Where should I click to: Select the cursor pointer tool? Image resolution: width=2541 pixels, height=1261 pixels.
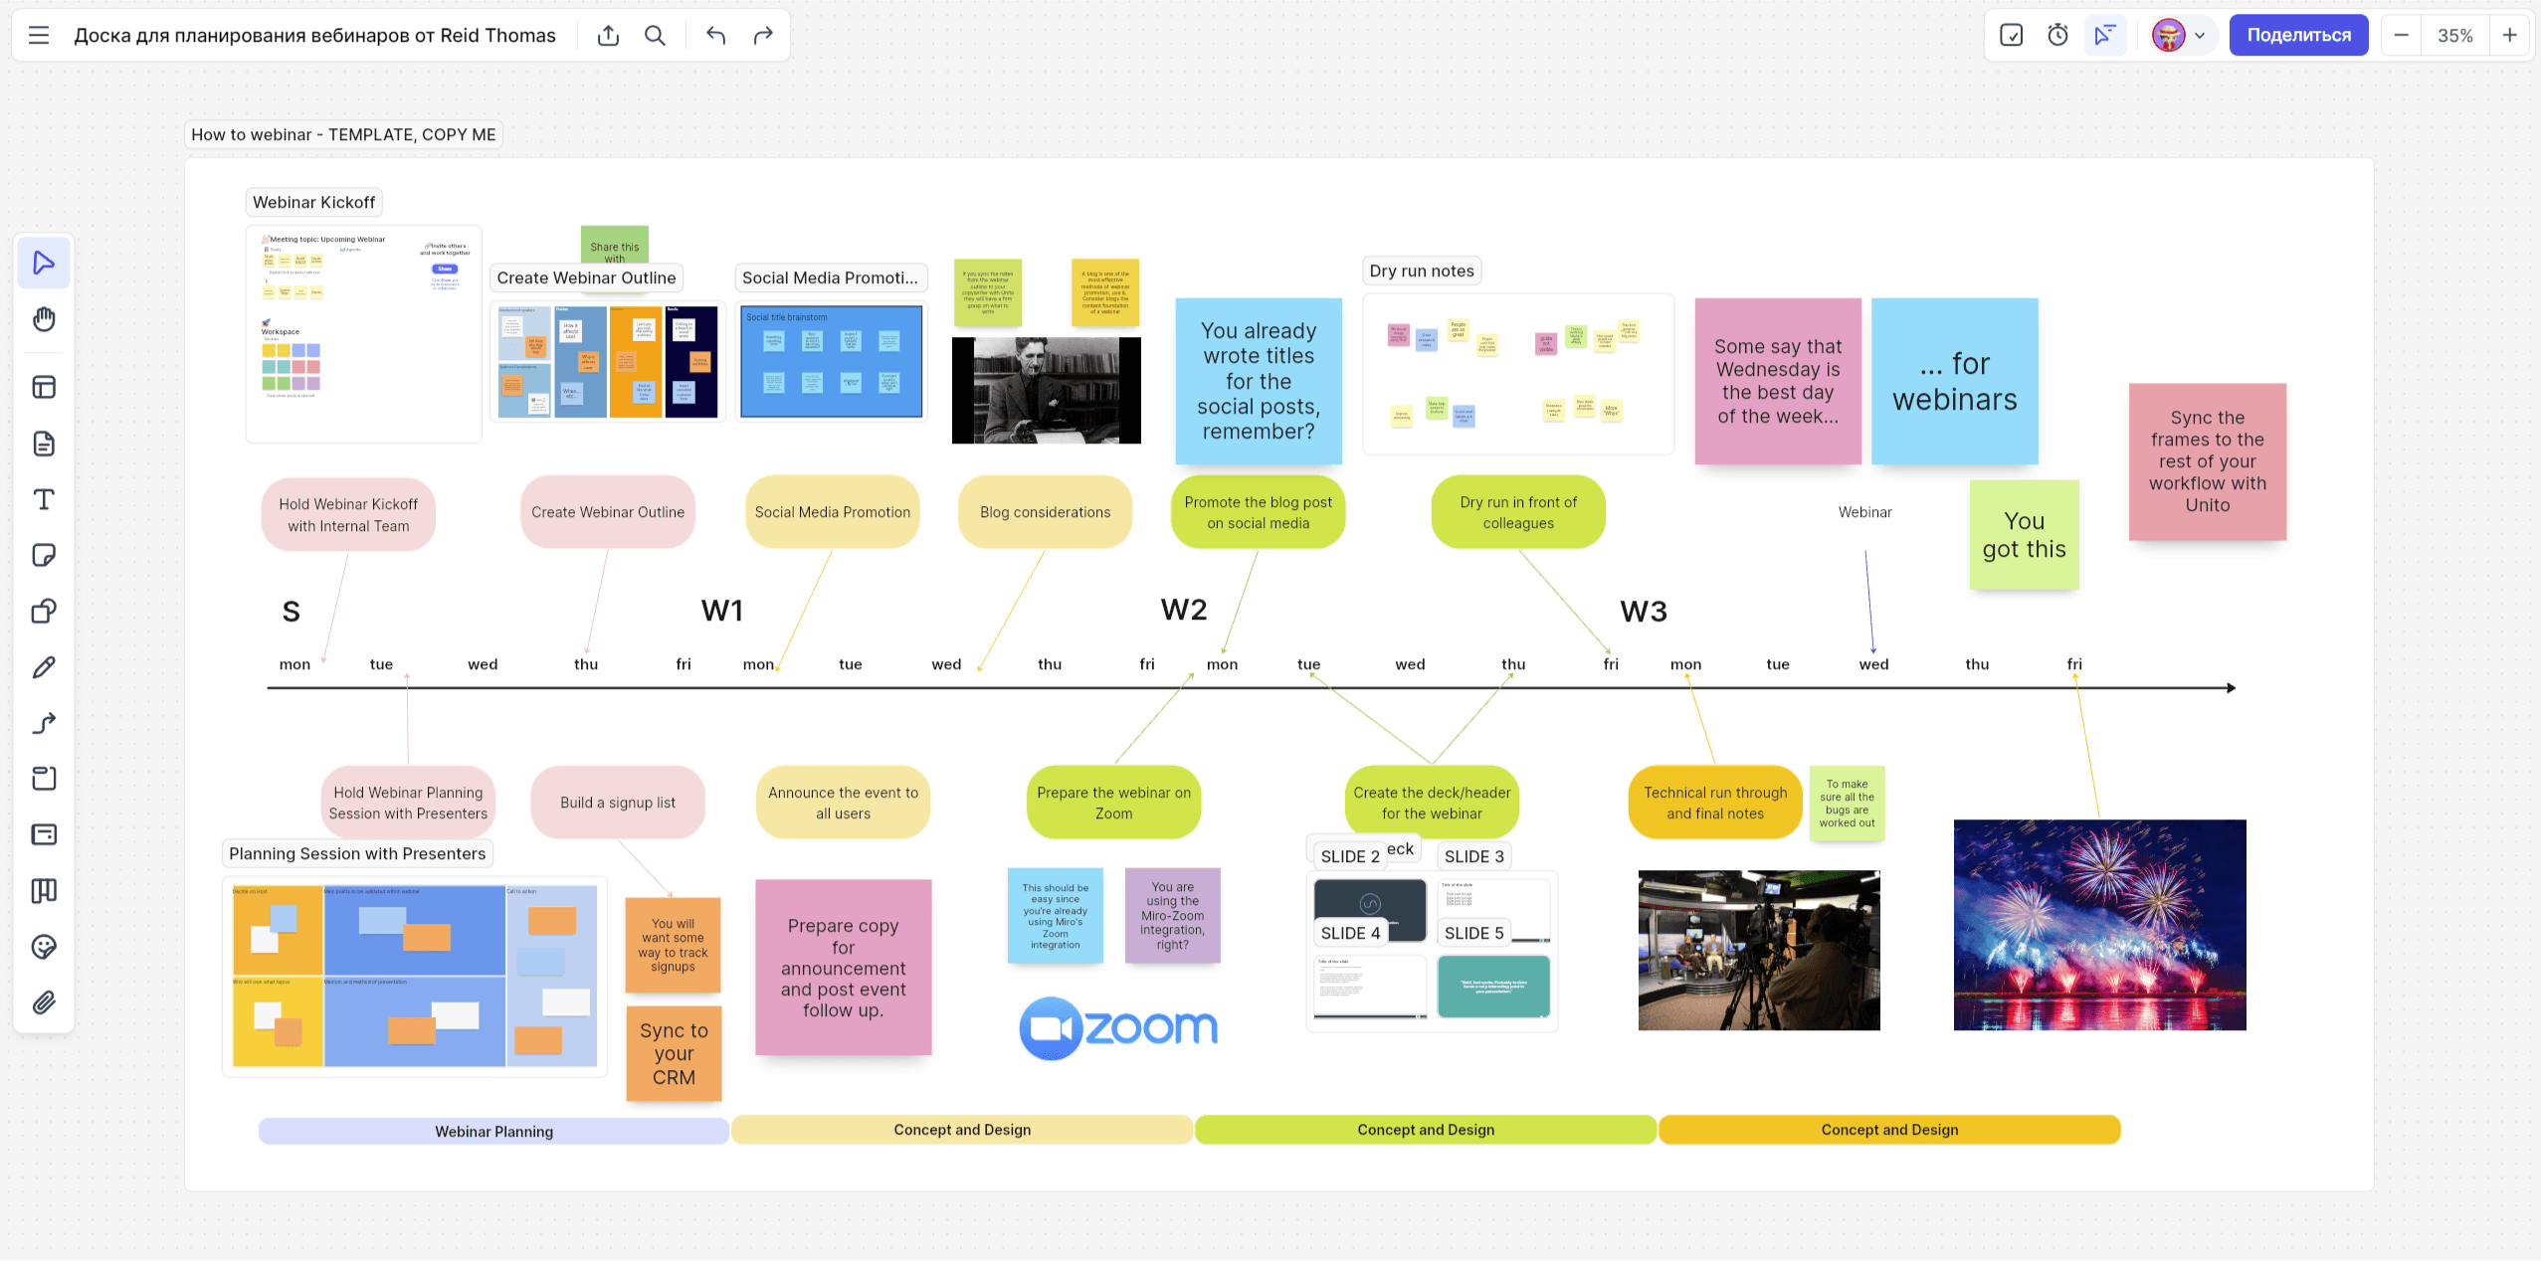(x=44, y=264)
